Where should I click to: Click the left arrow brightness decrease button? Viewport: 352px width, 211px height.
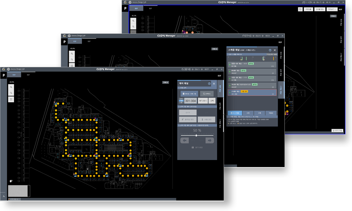(x=185, y=140)
